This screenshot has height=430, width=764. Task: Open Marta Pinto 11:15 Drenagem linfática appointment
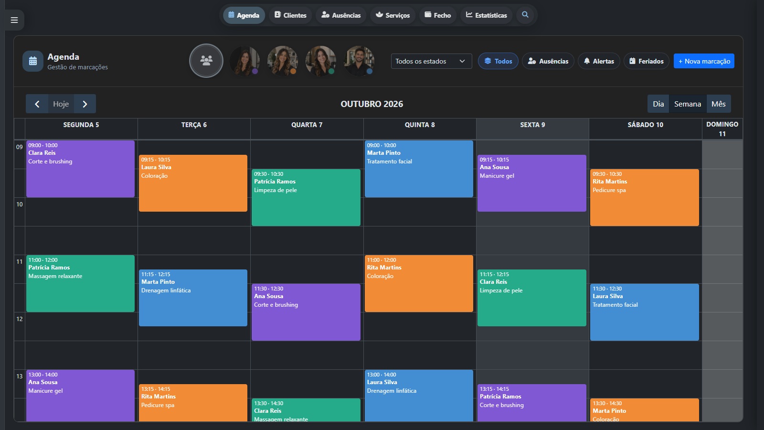click(x=193, y=298)
